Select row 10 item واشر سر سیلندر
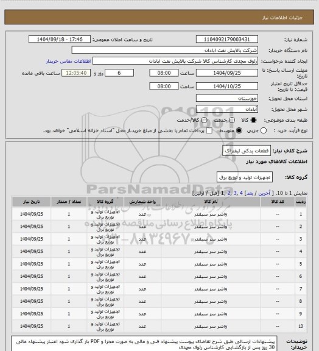 click(211, 327)
